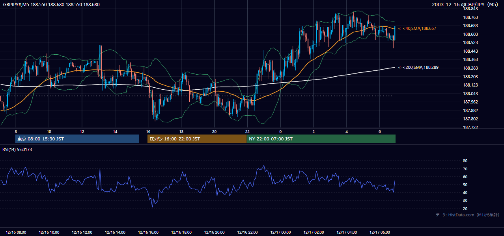Viewport: 504px width, 236px height.
Task: Click the bottom timestamp 12/17 00:00
Action: pos(280,232)
